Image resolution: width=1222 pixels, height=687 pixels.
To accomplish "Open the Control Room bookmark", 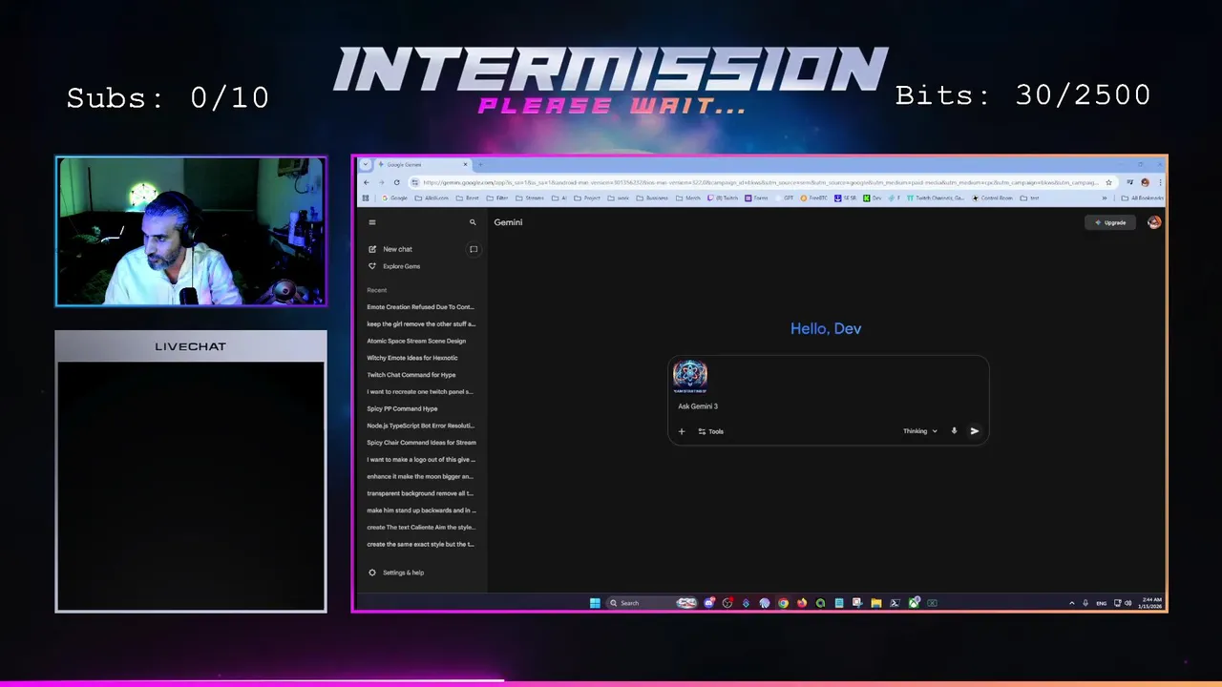I will pos(993,198).
